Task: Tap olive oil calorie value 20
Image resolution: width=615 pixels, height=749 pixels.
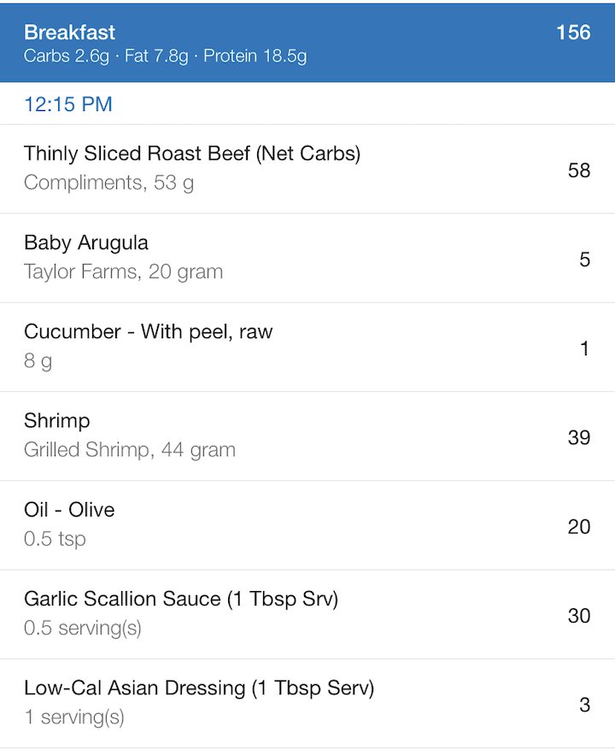Action: click(579, 527)
